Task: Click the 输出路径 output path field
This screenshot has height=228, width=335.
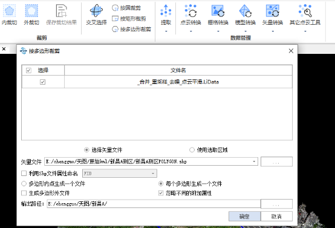Action: pyautogui.click(x=154, y=204)
